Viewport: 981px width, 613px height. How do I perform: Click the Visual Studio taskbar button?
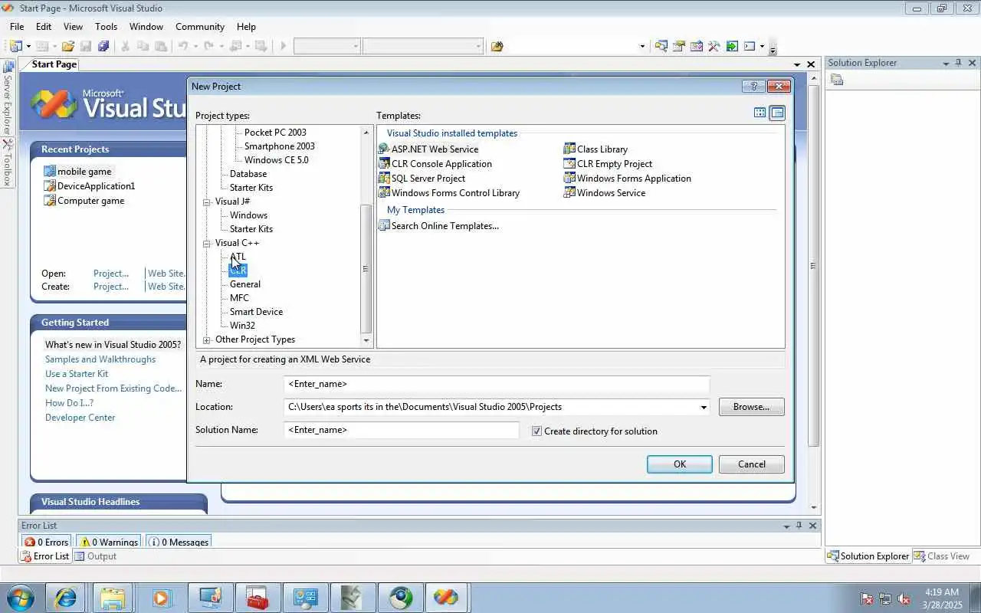coord(445,598)
